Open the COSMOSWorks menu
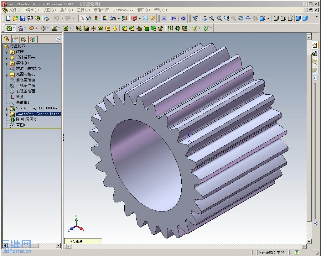The image size is (321, 256). point(123,10)
